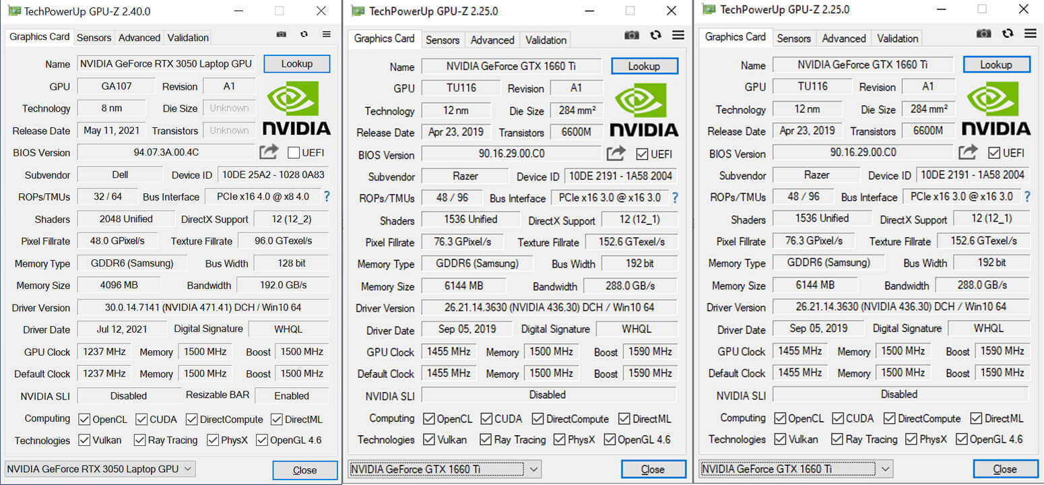Click the Bus Interface question mark for RTX 3050

coord(327,197)
